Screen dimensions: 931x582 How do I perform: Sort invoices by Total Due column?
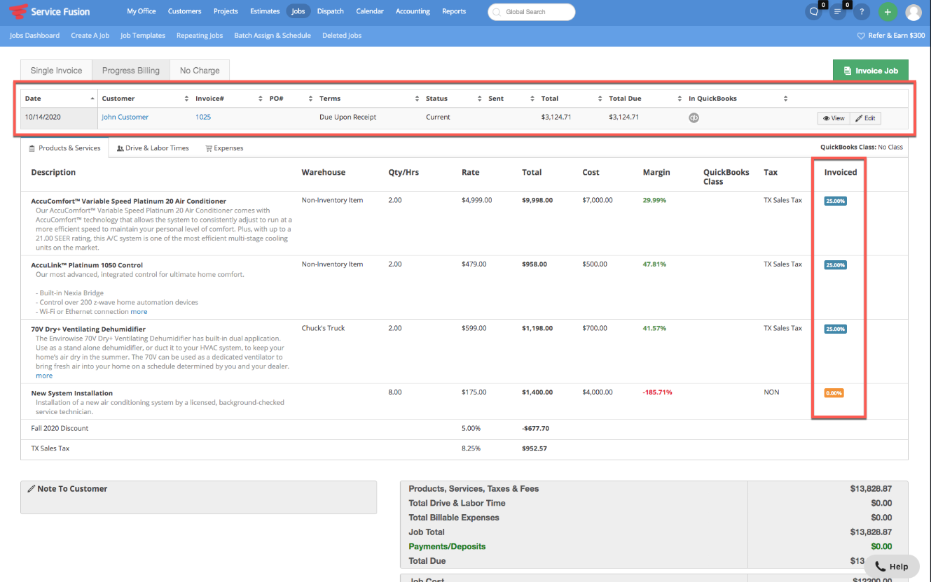[644, 99]
